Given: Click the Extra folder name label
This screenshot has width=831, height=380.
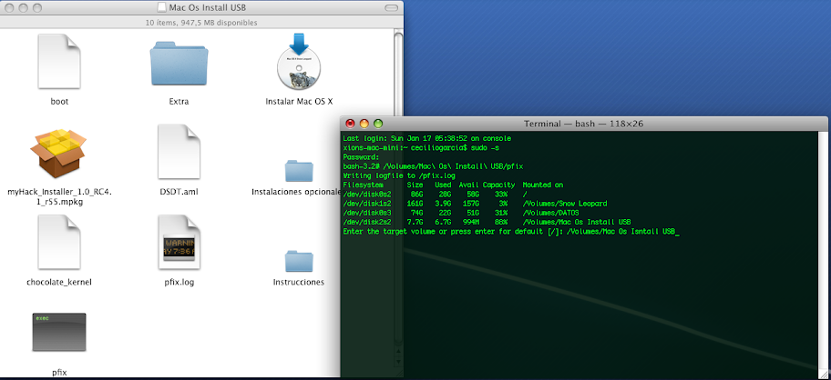Looking at the screenshot, I should point(179,102).
